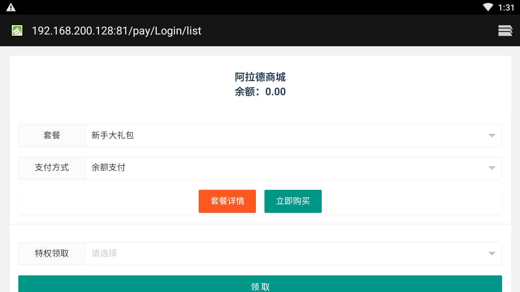Click the 支付方式 field label
Viewport: 520px width, 292px height.
52,168
